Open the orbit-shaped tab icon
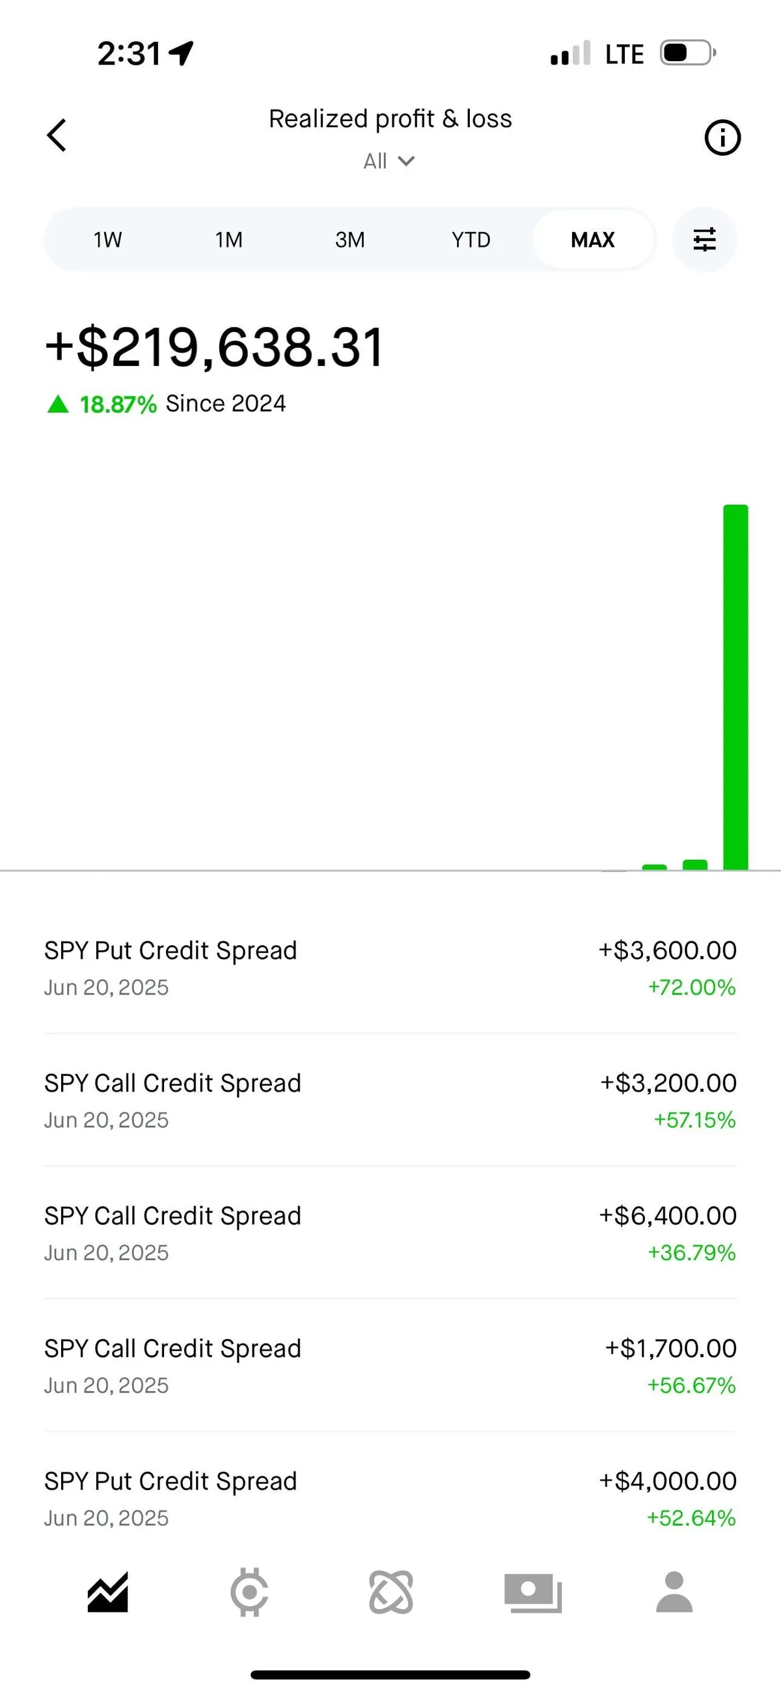Viewport: 781px width, 1694px height. point(391,1593)
